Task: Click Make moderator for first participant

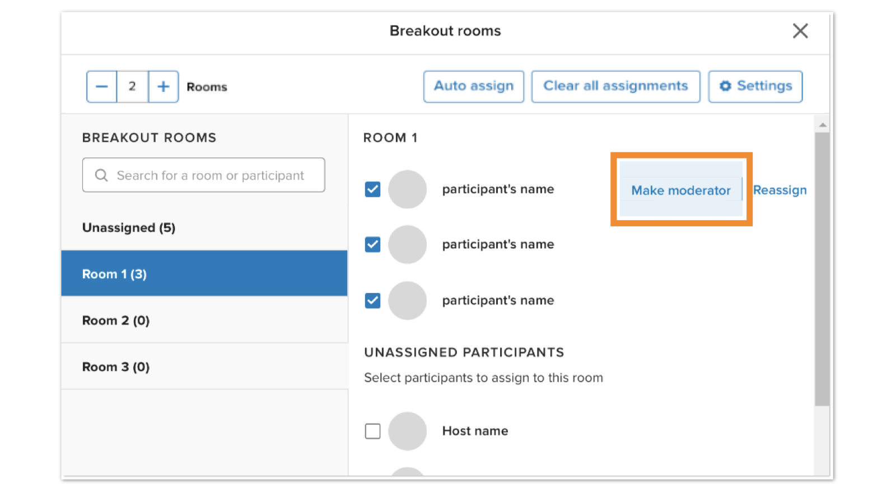Action: (x=680, y=190)
